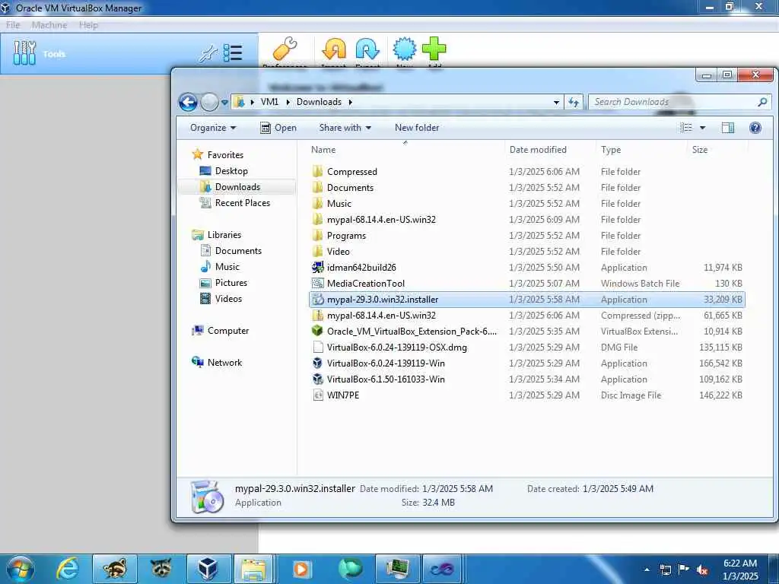The width and height of the screenshot is (779, 584).
Task: Sort by Date modified column header
Action: click(538, 150)
